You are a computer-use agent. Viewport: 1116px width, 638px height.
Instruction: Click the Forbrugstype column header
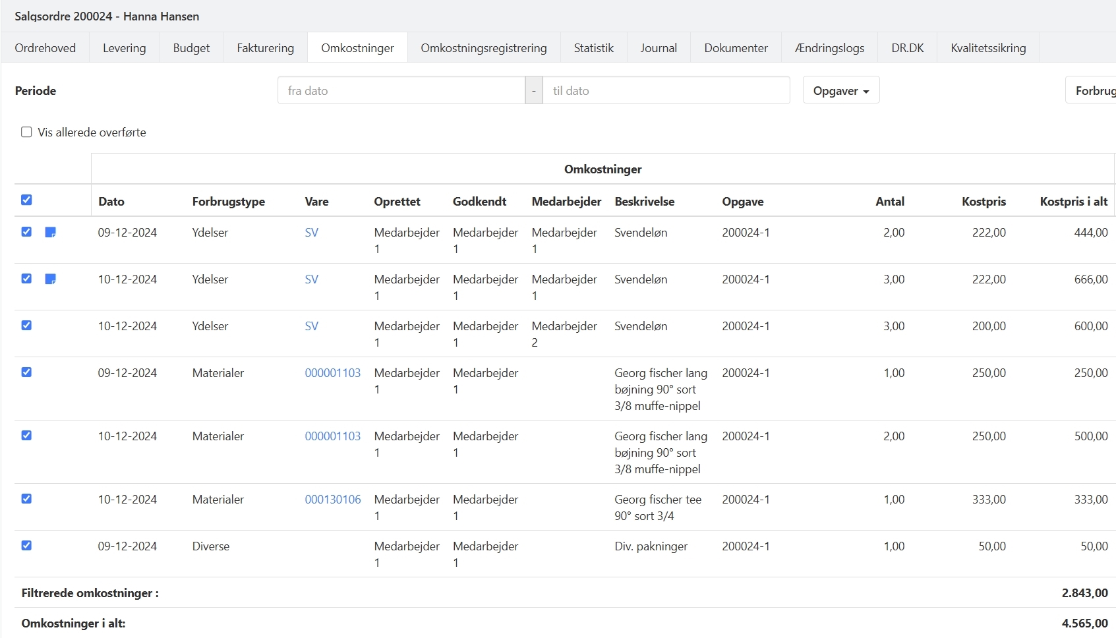tap(228, 202)
